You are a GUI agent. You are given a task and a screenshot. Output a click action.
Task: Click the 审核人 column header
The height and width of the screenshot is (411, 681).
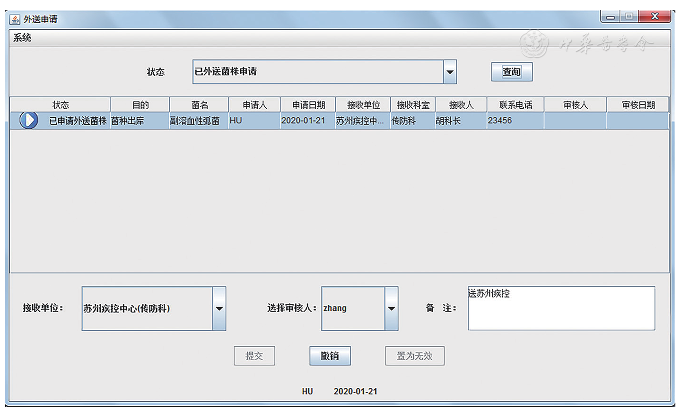[x=575, y=105]
